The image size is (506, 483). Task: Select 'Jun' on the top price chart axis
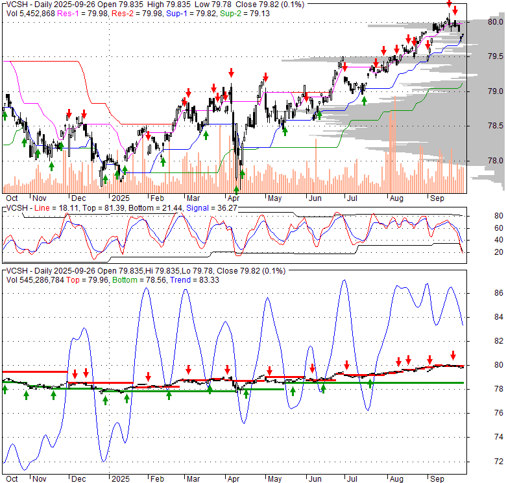coord(315,198)
